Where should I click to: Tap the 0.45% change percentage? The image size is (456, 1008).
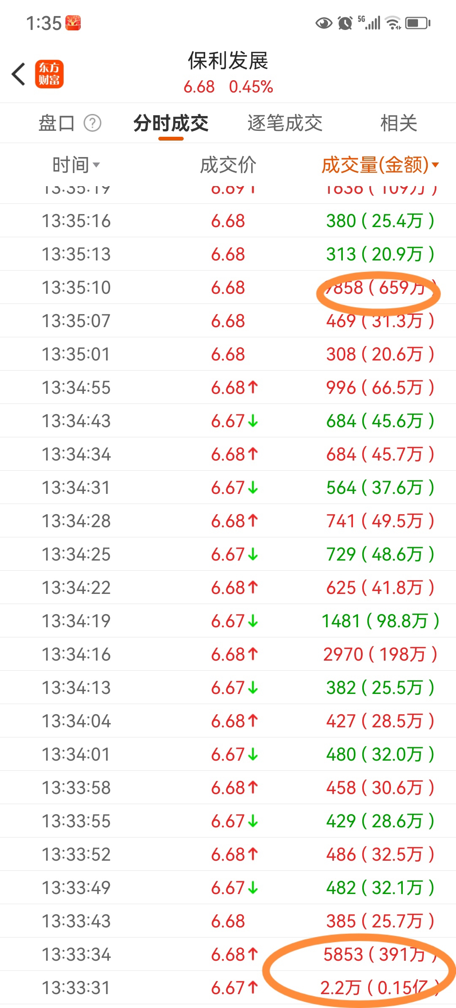[x=251, y=87]
